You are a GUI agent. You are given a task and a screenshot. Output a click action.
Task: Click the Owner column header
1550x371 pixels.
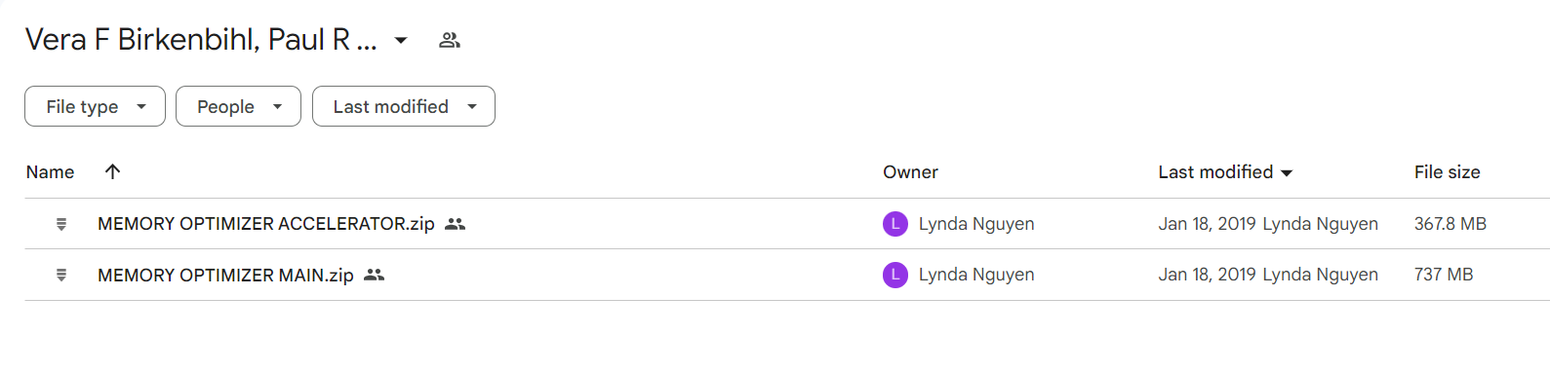point(910,172)
